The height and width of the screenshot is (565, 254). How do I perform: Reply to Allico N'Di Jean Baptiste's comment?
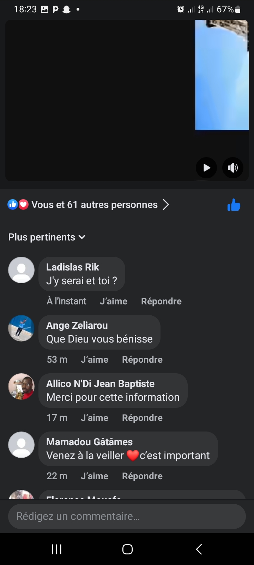(142, 418)
